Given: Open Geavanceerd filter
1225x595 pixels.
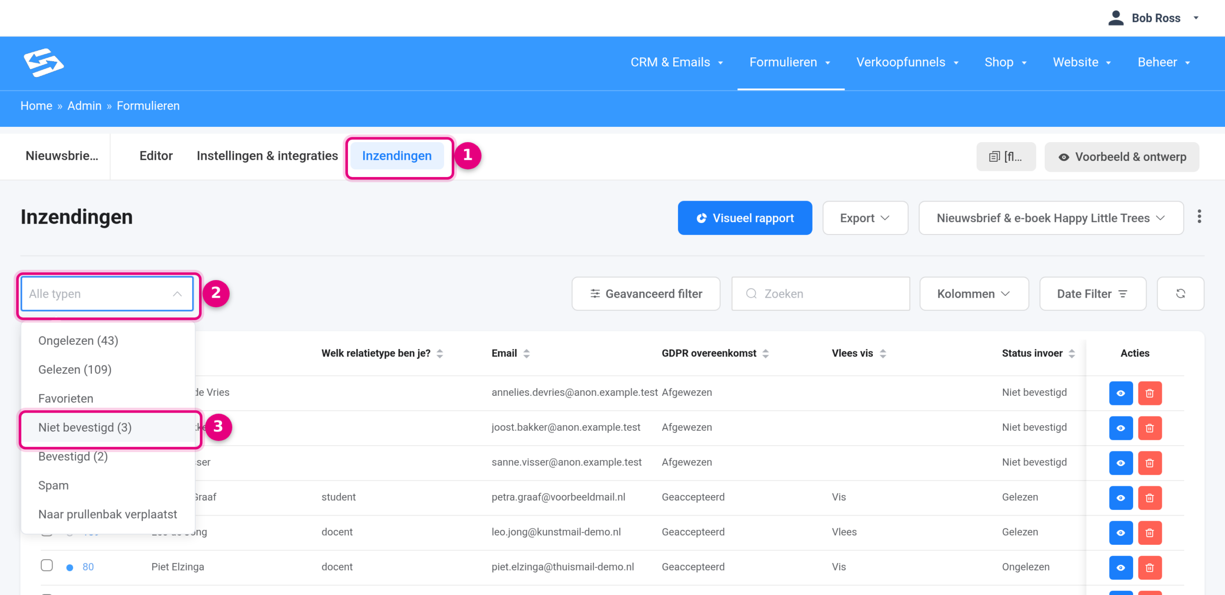Looking at the screenshot, I should [x=646, y=293].
